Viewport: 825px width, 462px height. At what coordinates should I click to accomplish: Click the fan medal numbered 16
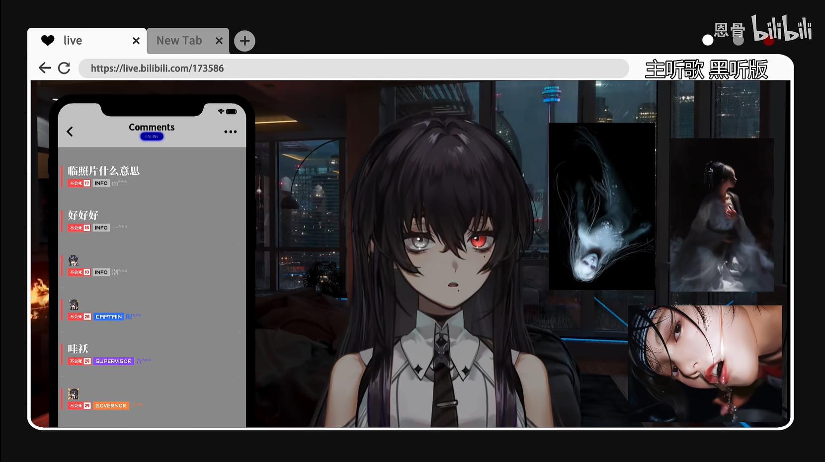79,228
